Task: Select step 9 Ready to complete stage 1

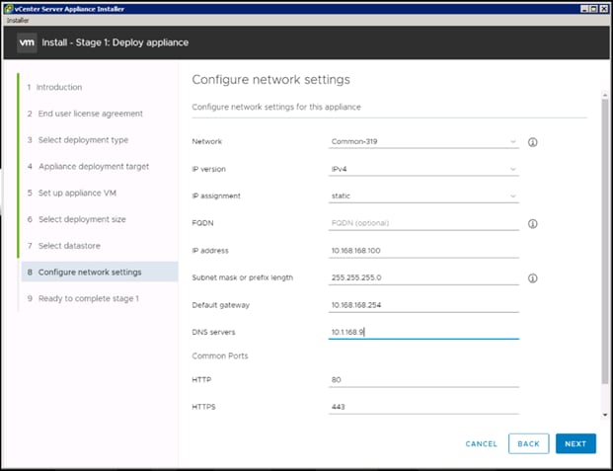Action: (x=83, y=298)
